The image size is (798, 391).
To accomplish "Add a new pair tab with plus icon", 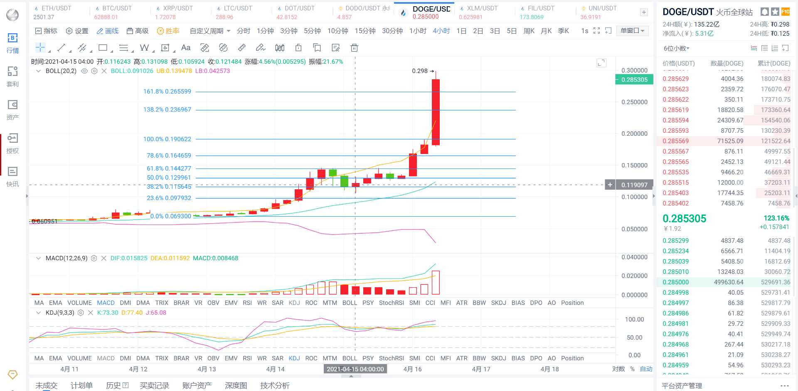I will (644, 12).
